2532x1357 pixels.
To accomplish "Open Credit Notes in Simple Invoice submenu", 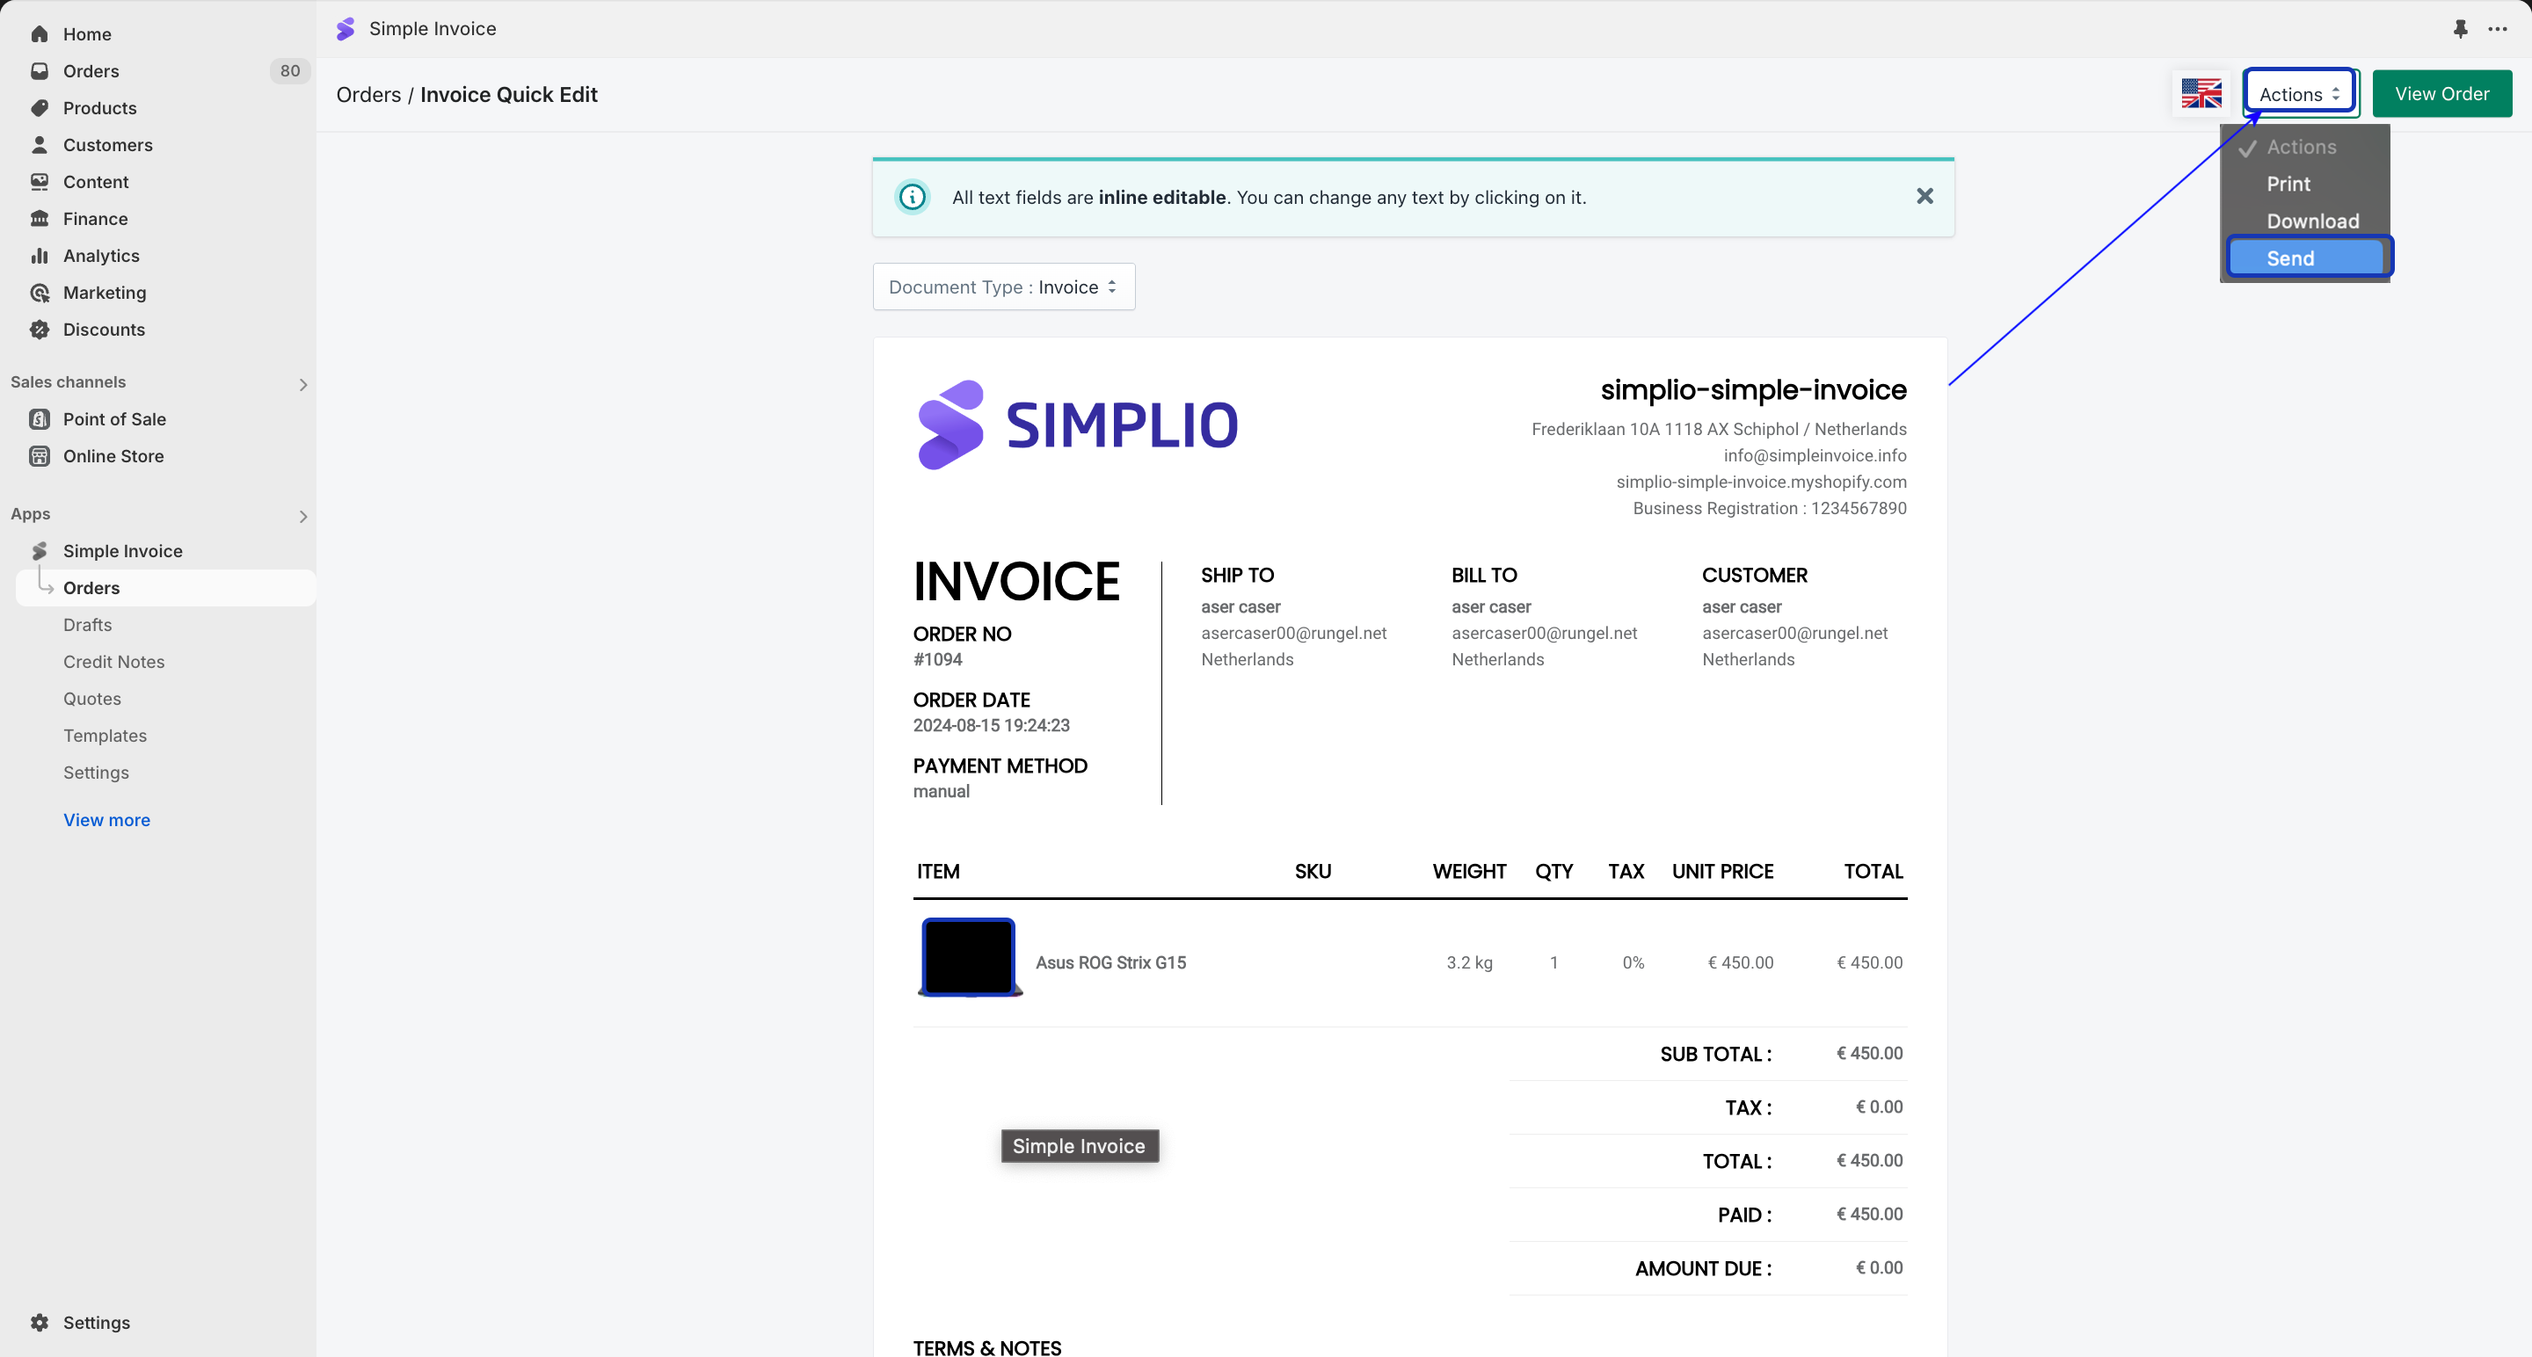I will coord(114,661).
